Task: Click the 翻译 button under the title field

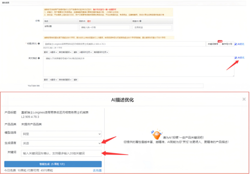Action: [x=46, y=52]
